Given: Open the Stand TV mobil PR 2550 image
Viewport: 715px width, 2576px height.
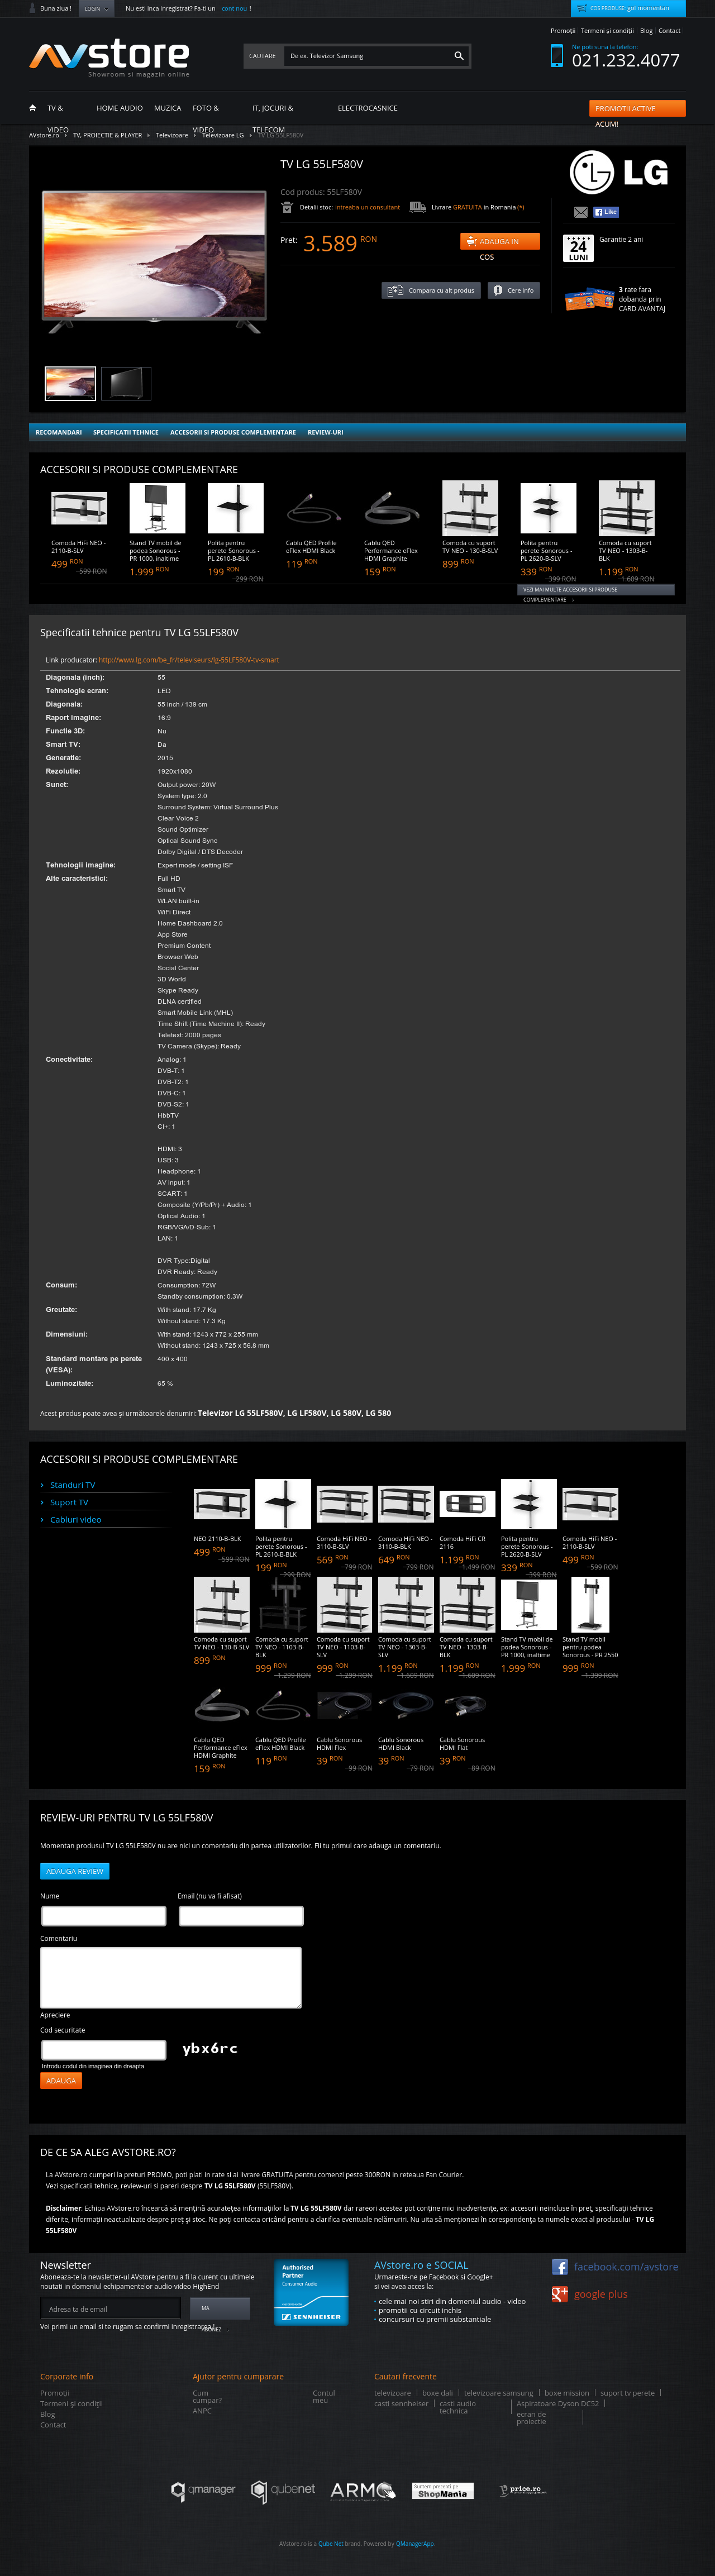Looking at the screenshot, I should coord(590,1605).
